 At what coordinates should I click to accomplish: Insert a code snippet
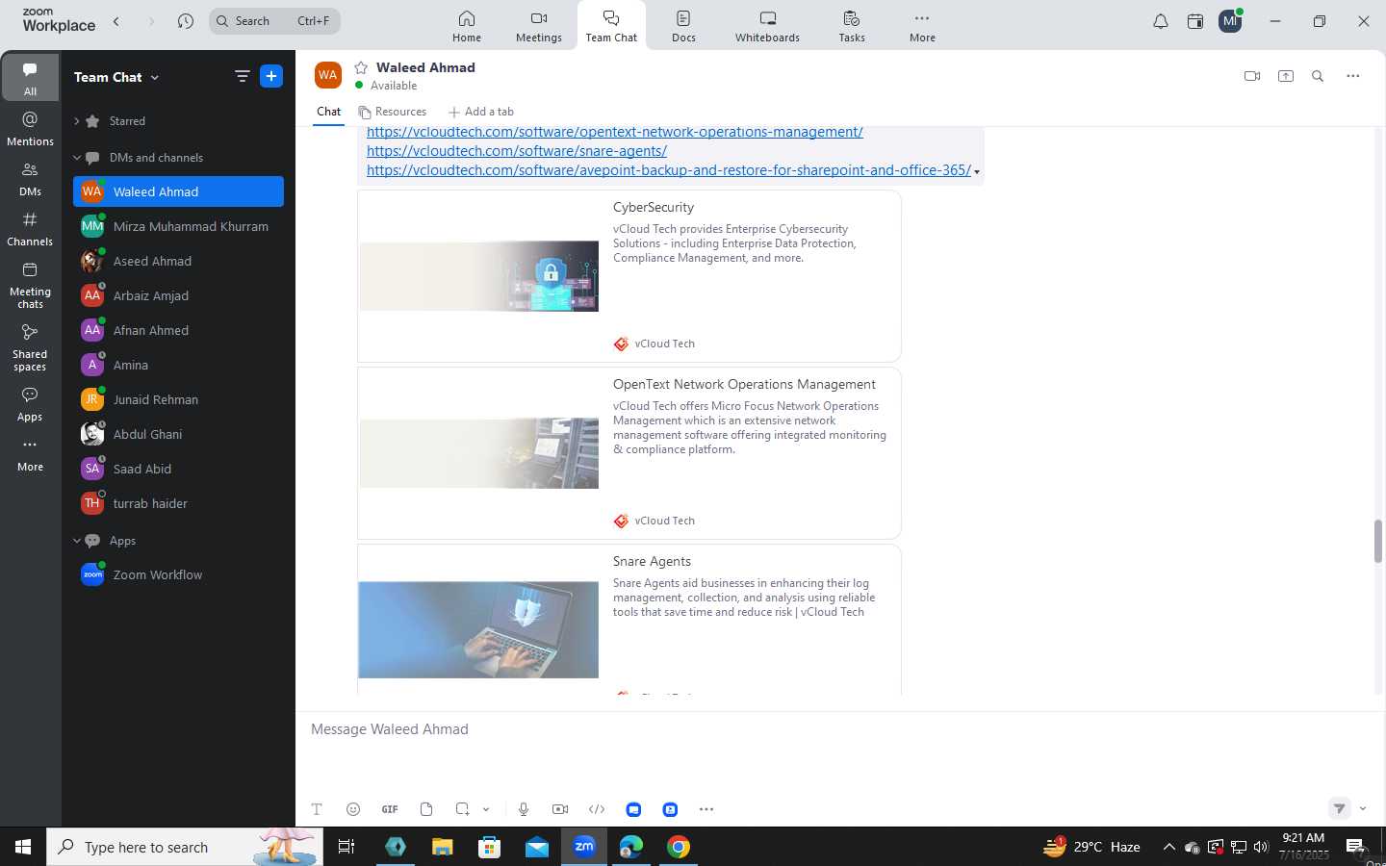[597, 809]
